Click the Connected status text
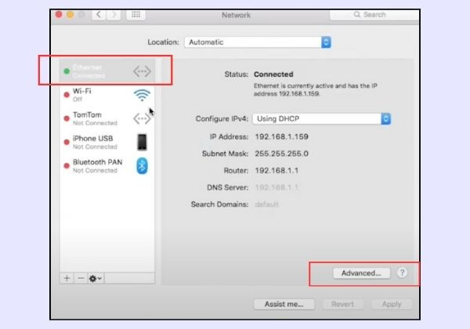This screenshot has height=329, width=470. 273,74
